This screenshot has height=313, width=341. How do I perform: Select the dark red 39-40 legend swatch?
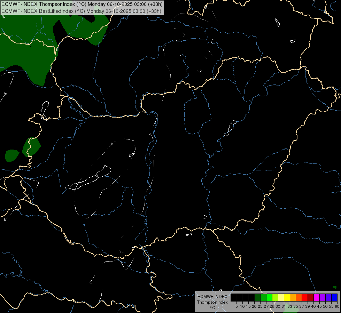click(311, 297)
